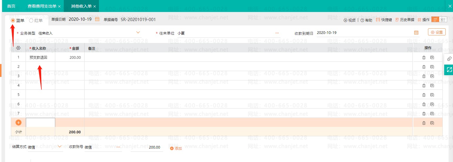Click the green expand fullscreen icon

449,69
